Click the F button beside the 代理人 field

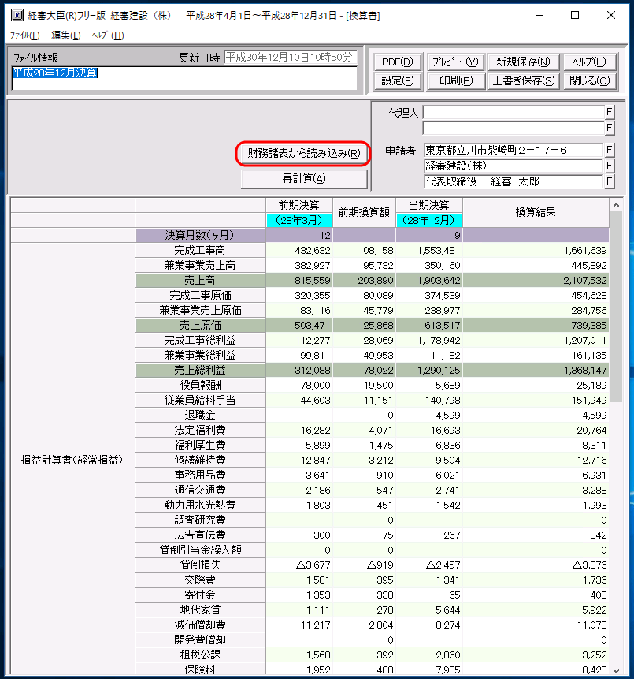click(609, 113)
